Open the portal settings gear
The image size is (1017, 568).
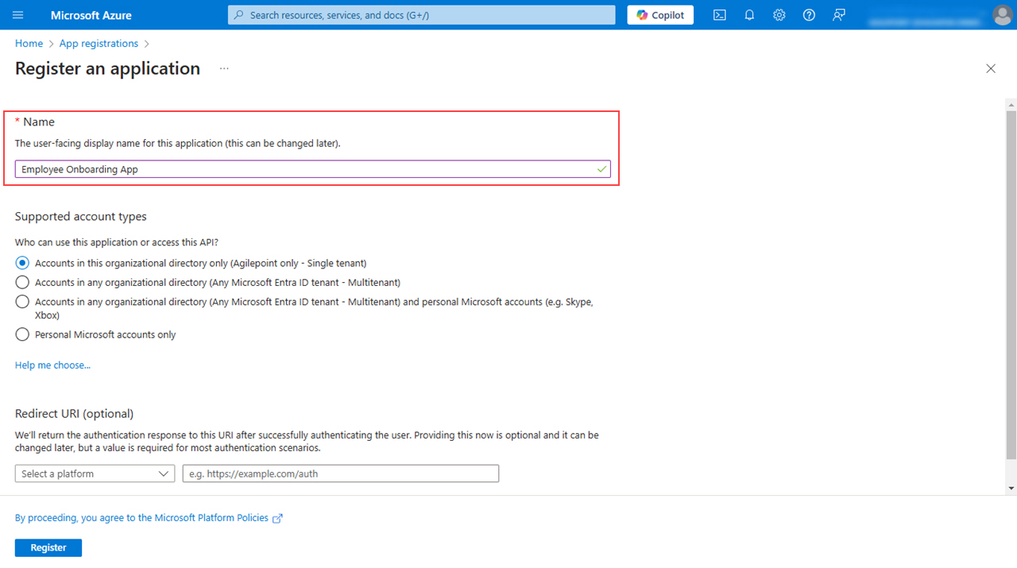click(x=779, y=15)
